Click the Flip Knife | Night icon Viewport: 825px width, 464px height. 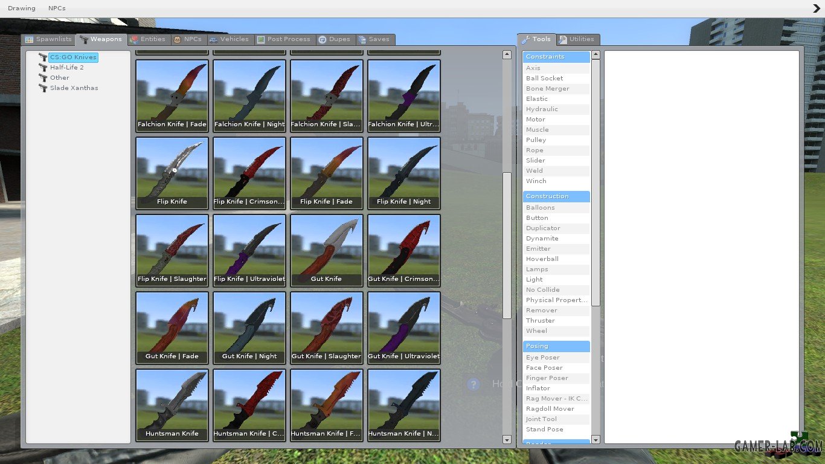[404, 173]
